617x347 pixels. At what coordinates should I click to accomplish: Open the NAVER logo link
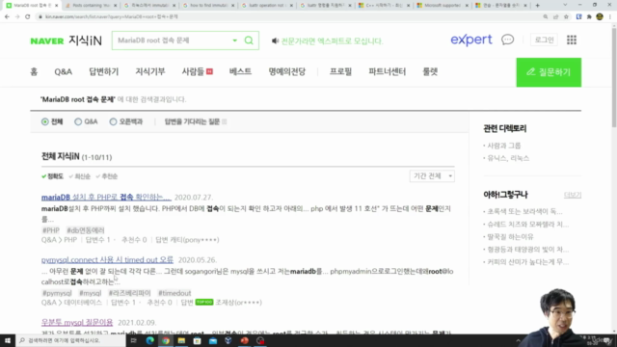(x=47, y=40)
